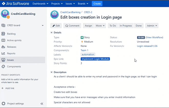Click the Story Points value 3
The width and height of the screenshot is (169, 108).
[81, 63]
